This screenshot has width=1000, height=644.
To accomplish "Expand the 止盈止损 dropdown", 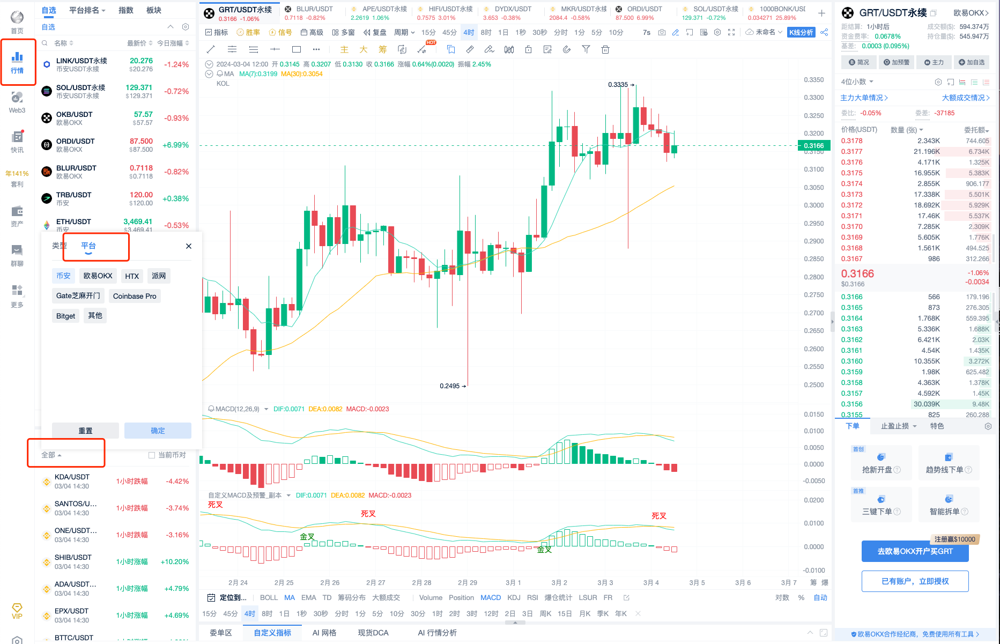I will point(899,426).
